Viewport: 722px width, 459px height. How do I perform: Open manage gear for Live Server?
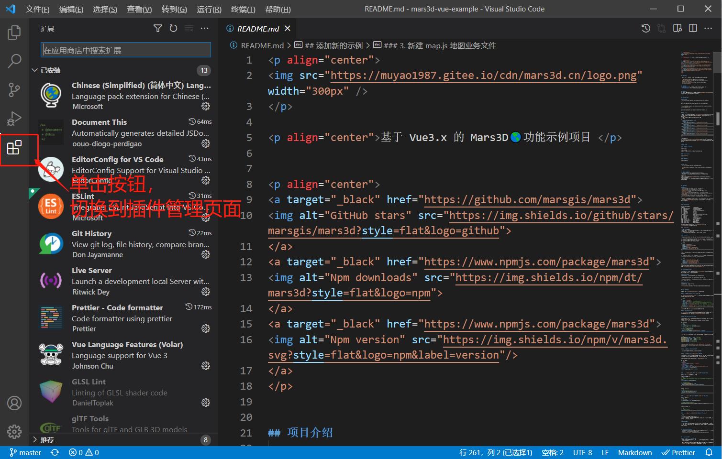click(x=206, y=292)
